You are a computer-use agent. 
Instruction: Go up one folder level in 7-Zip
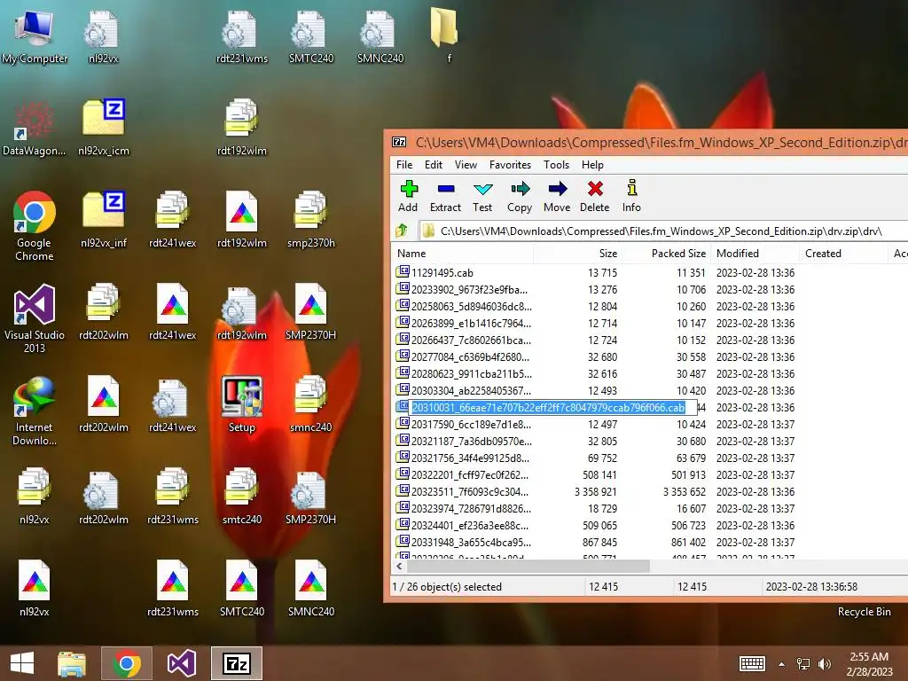click(402, 231)
